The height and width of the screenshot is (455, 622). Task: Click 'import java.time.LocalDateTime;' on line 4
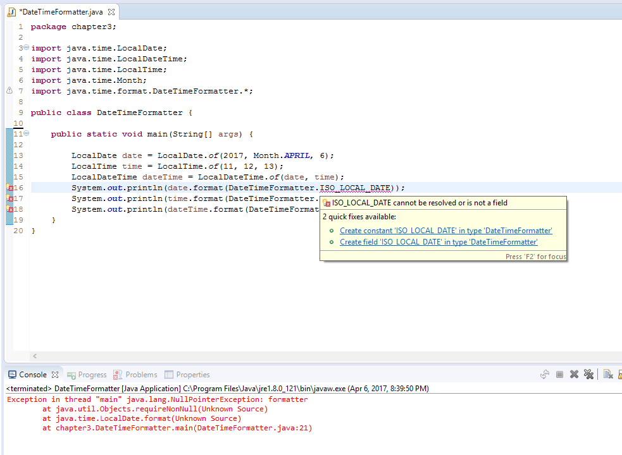pos(109,59)
